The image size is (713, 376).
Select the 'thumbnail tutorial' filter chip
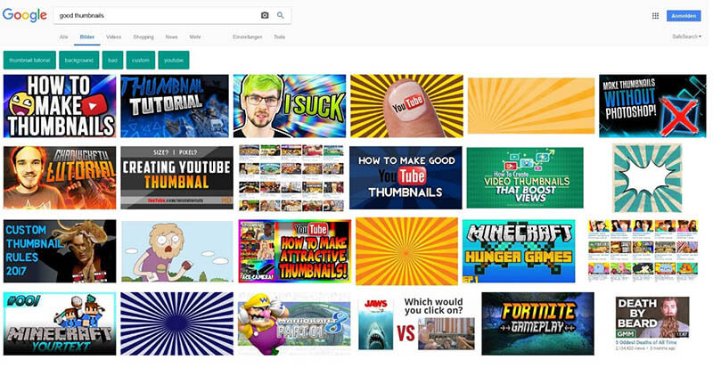(29, 60)
